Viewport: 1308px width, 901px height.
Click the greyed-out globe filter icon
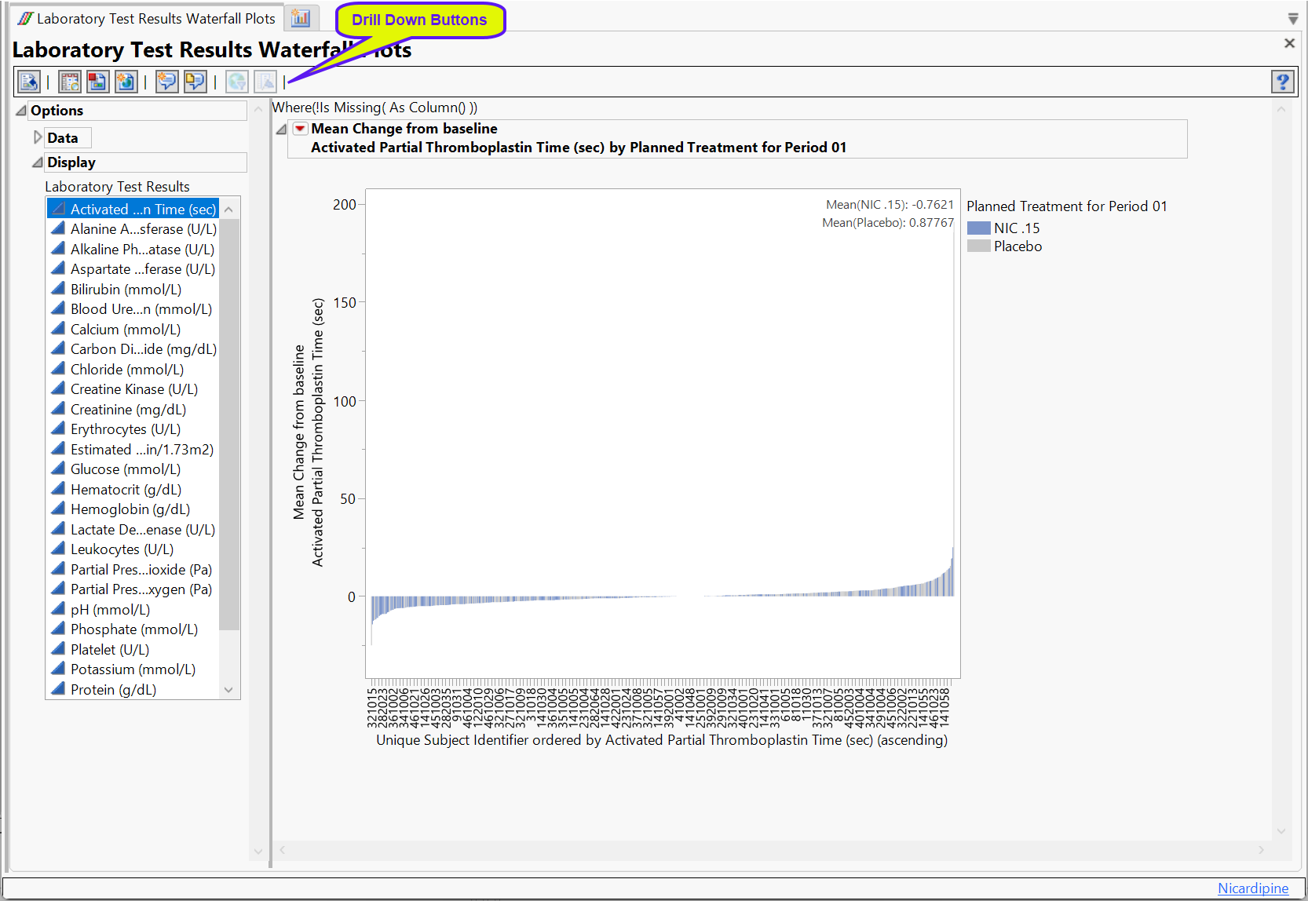tap(237, 82)
